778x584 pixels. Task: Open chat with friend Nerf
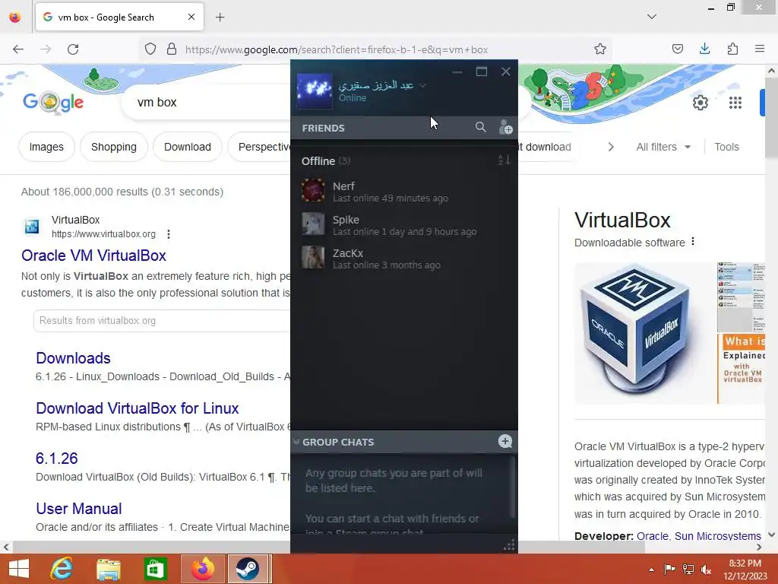point(404,191)
